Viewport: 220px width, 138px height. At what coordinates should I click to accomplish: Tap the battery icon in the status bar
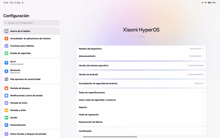[x=209, y=2]
